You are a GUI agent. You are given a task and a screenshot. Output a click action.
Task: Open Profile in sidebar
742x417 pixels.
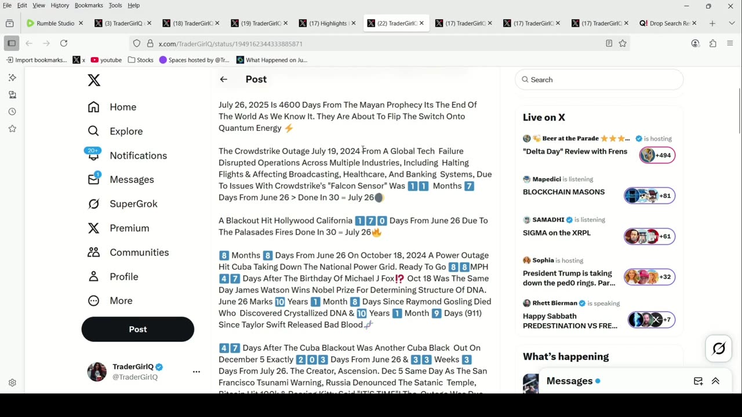coord(113,277)
